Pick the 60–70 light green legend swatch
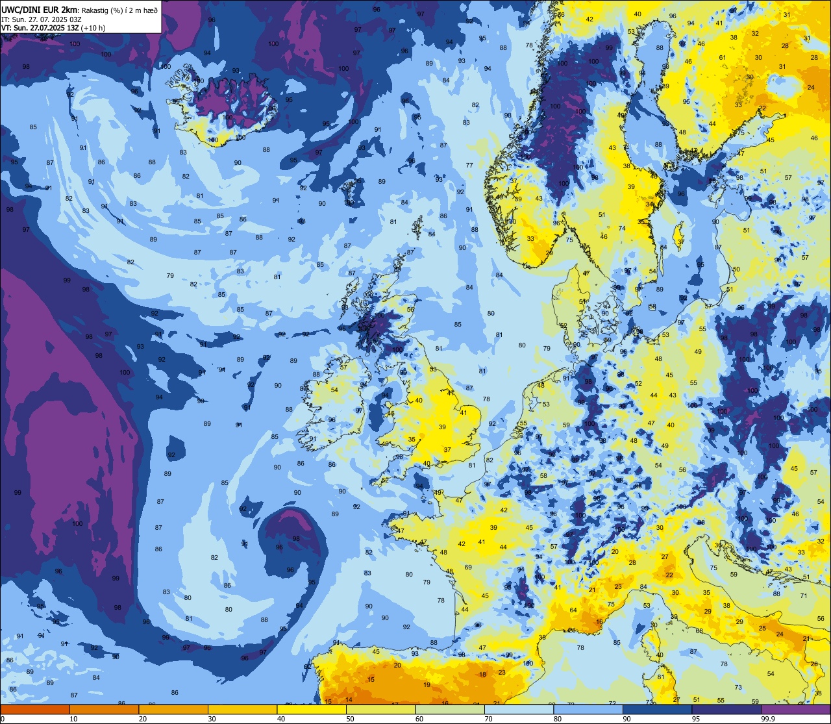 (x=450, y=710)
